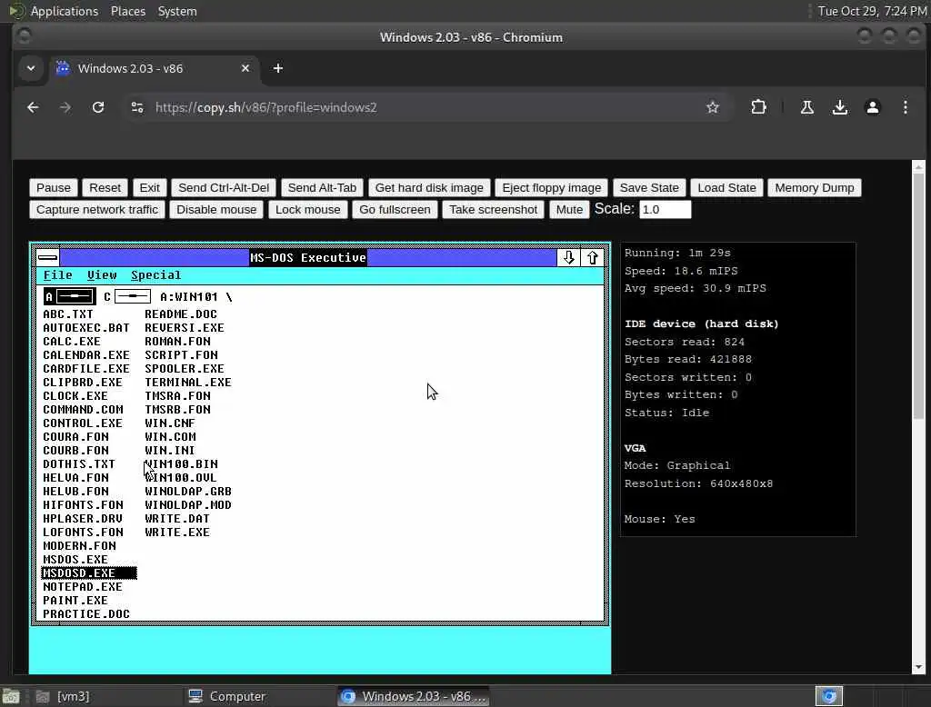931x707 pixels.
Task: Open the Places menu
Action: [127, 11]
